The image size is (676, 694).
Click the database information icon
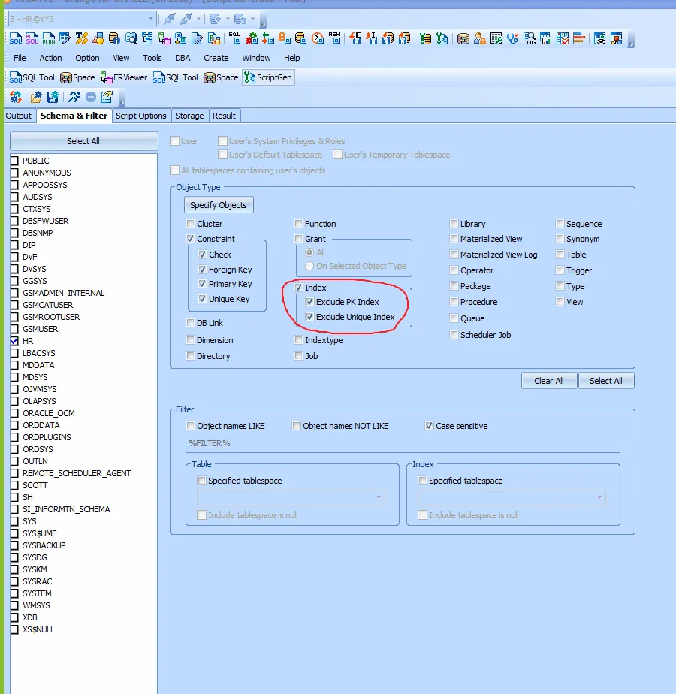[114, 39]
